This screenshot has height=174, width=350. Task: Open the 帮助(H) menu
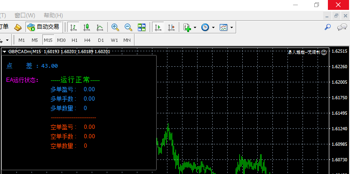click(53, 16)
